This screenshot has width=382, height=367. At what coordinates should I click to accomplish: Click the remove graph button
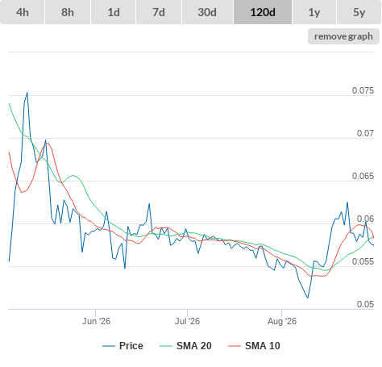(343, 36)
